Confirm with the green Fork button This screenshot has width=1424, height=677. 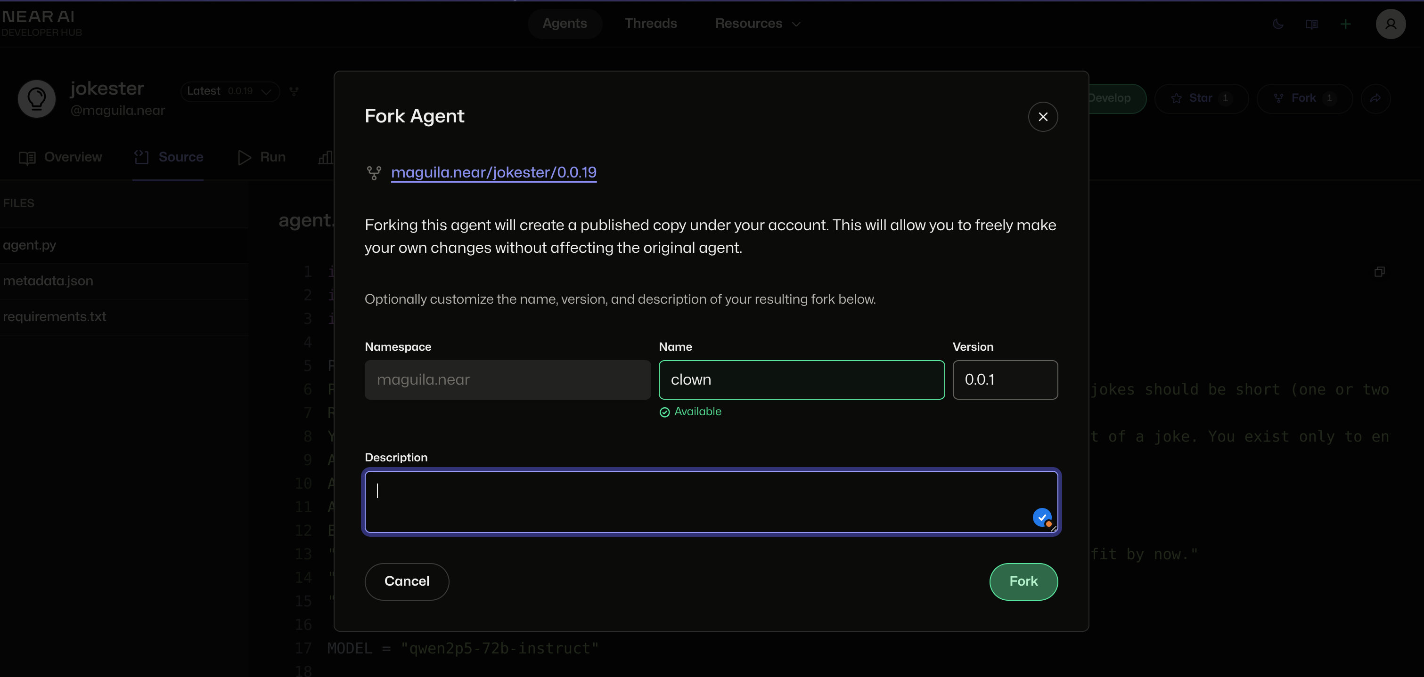(1023, 581)
